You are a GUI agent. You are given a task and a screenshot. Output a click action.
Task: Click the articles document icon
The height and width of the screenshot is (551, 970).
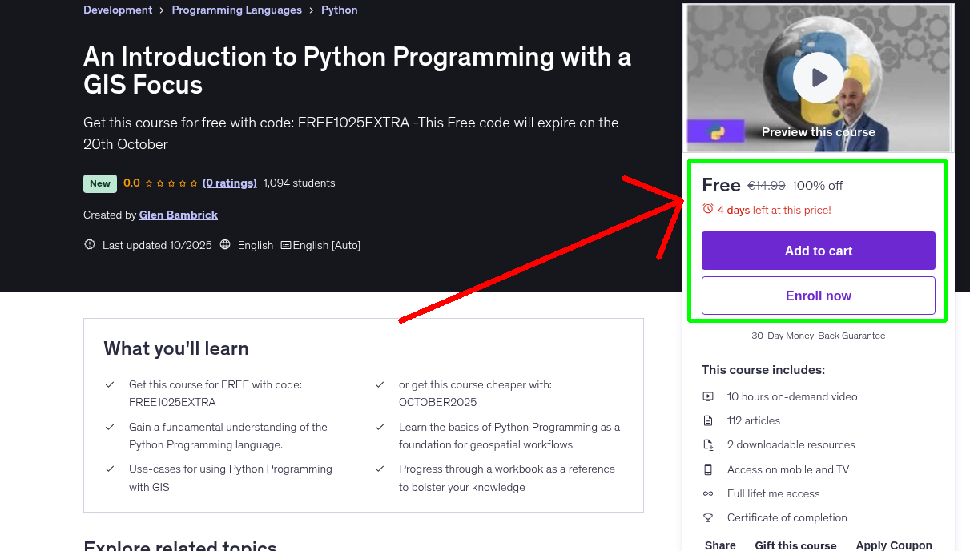[x=708, y=420]
